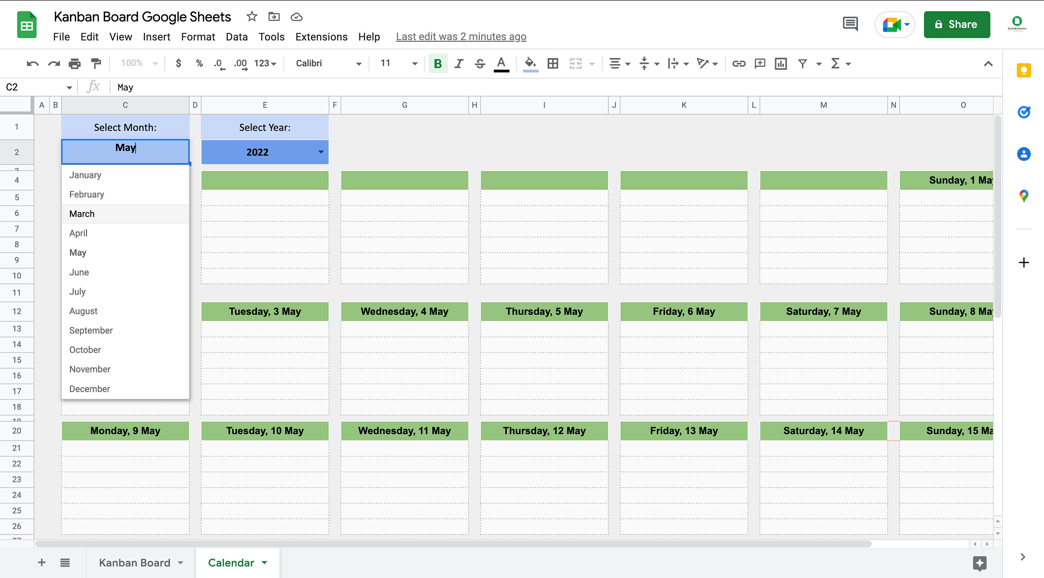1044x578 pixels.
Task: Toggle bold formatting
Action: click(x=437, y=63)
